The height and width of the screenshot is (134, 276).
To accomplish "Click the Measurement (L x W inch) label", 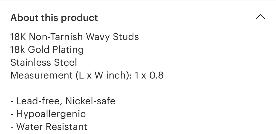I will pyautogui.click(x=71, y=75).
